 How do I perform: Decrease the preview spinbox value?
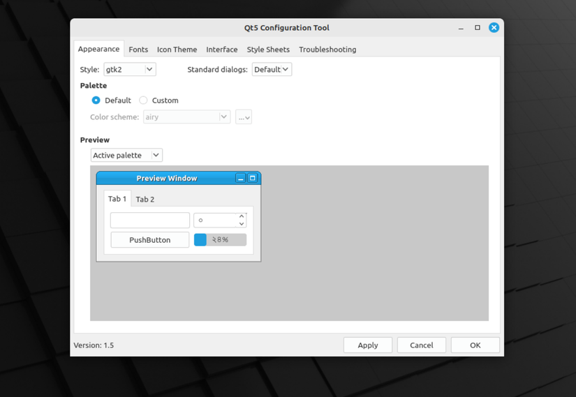pyautogui.click(x=242, y=224)
